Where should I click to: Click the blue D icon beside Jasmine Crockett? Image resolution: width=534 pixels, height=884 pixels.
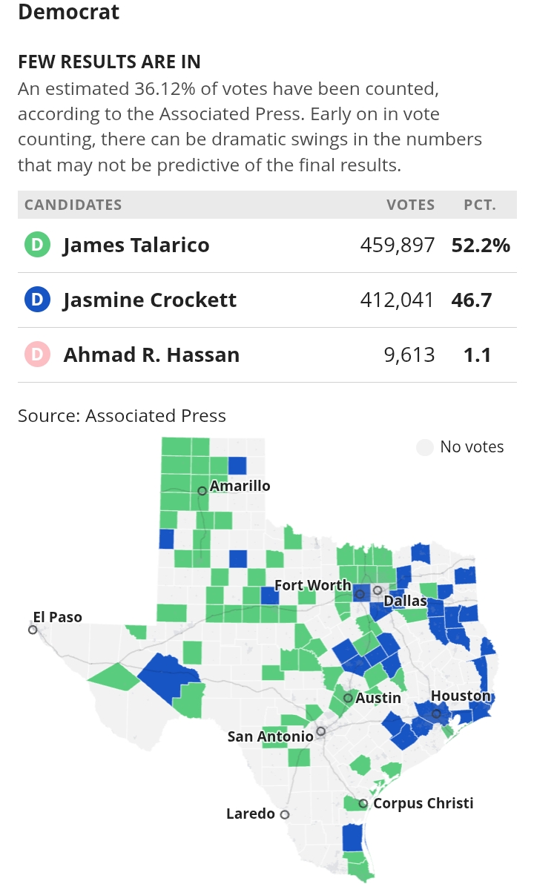[37, 300]
